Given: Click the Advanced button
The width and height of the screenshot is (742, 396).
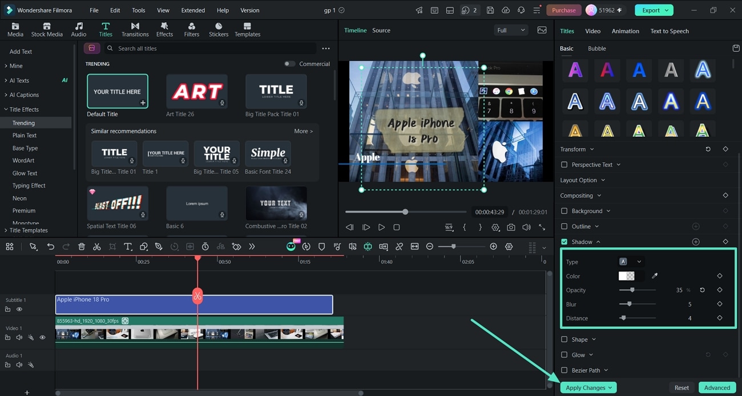Looking at the screenshot, I should [x=717, y=387].
